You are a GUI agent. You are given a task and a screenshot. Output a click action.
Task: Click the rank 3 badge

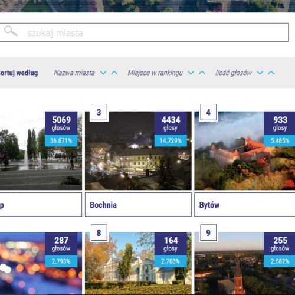coord(99,112)
